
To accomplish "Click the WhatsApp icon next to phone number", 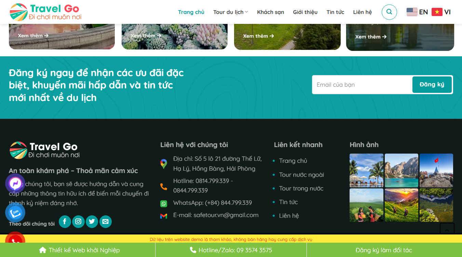I will 164,203.
